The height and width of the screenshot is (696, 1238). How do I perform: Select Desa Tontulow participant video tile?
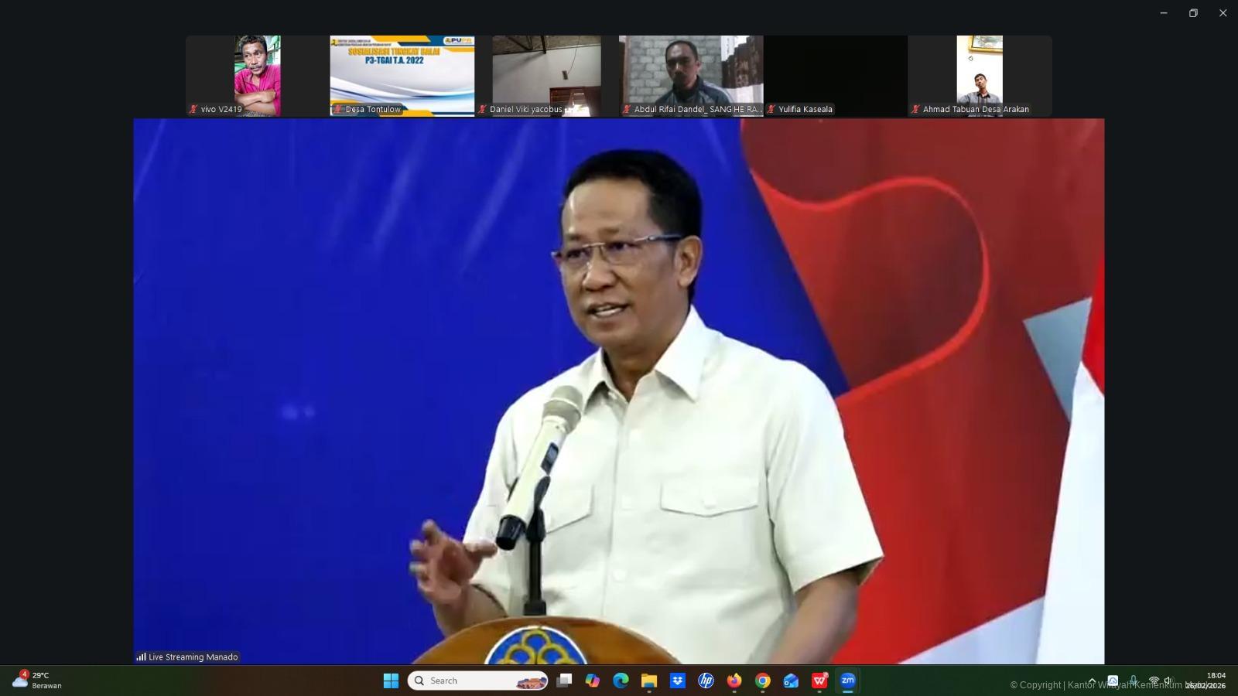pos(402,75)
